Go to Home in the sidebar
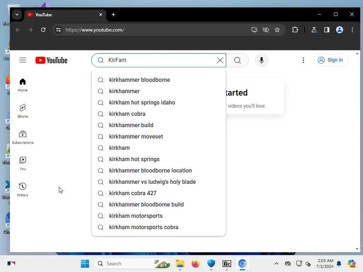Image resolution: width=363 pixels, height=272 pixels. tap(23, 85)
